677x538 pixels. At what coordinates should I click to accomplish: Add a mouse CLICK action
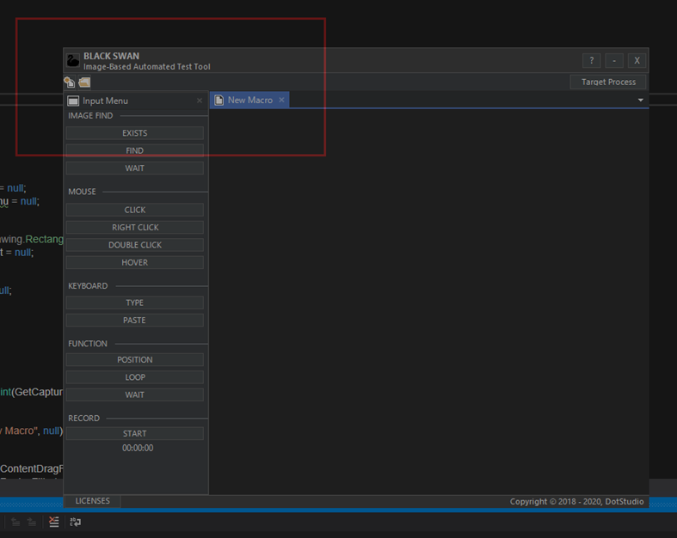click(x=135, y=210)
